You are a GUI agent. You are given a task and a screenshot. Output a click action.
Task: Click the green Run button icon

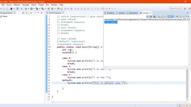[x=31, y=9]
